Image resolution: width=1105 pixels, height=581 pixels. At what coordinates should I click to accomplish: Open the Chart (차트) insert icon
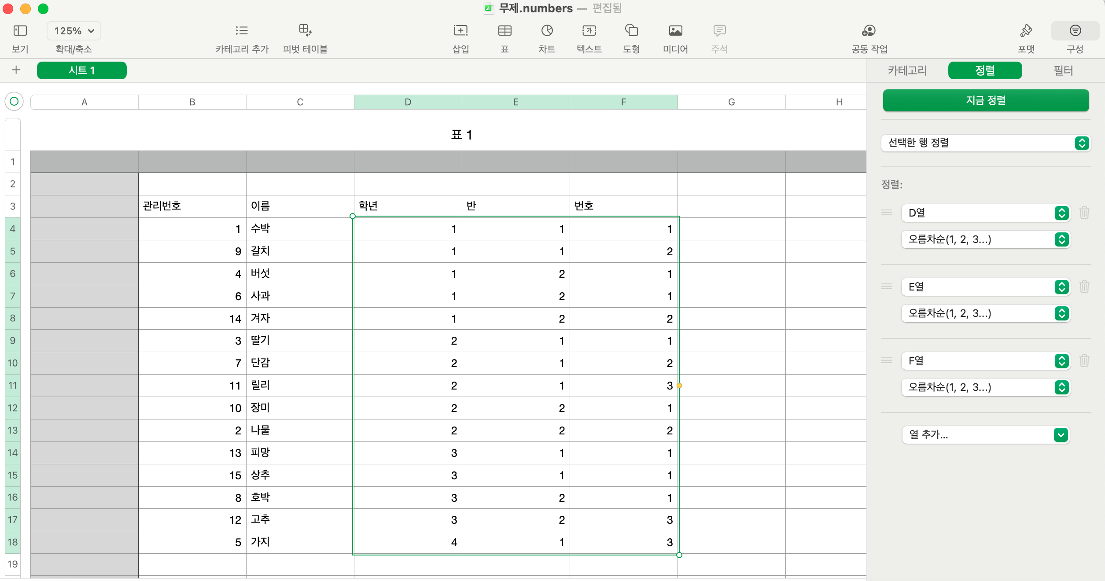click(547, 30)
